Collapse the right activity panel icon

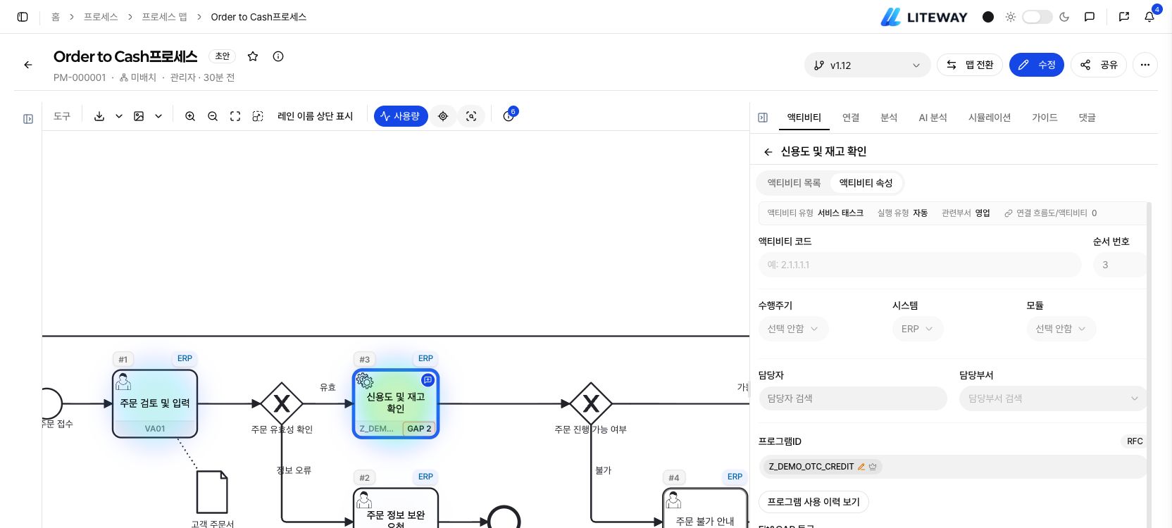[x=763, y=118]
